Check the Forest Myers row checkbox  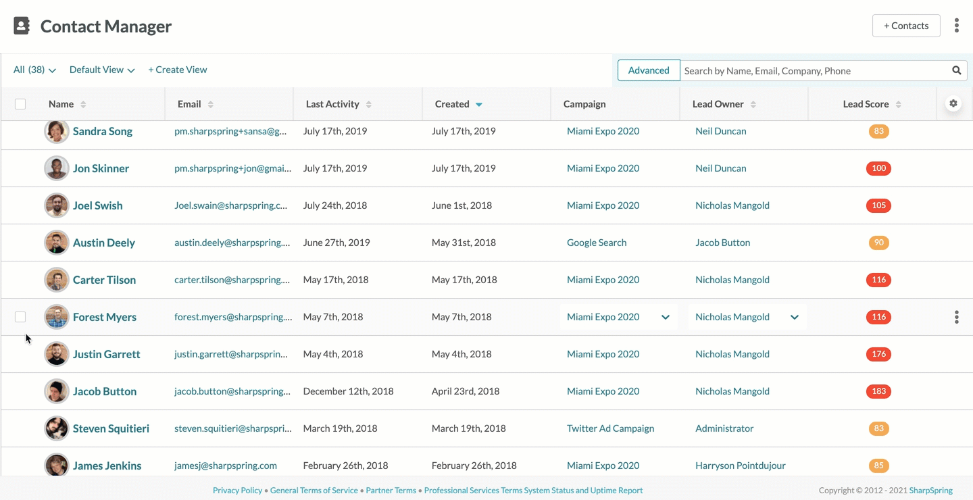click(x=20, y=317)
